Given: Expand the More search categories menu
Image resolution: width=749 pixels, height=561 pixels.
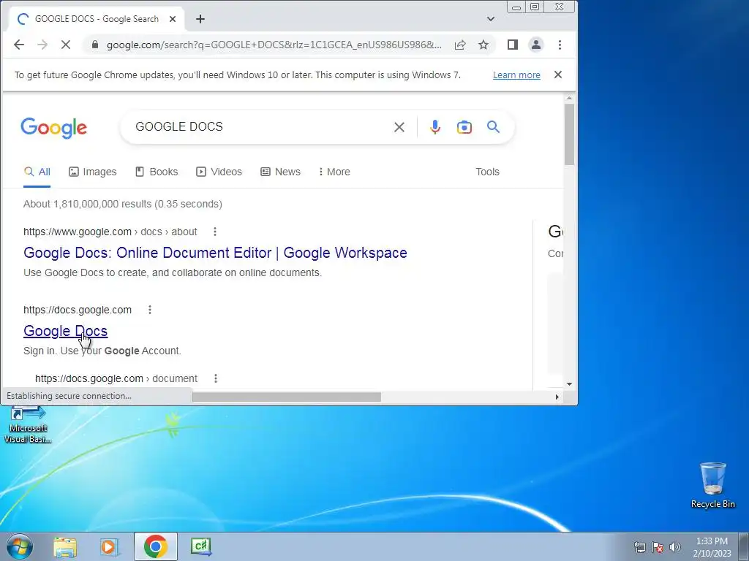Looking at the screenshot, I should (334, 172).
